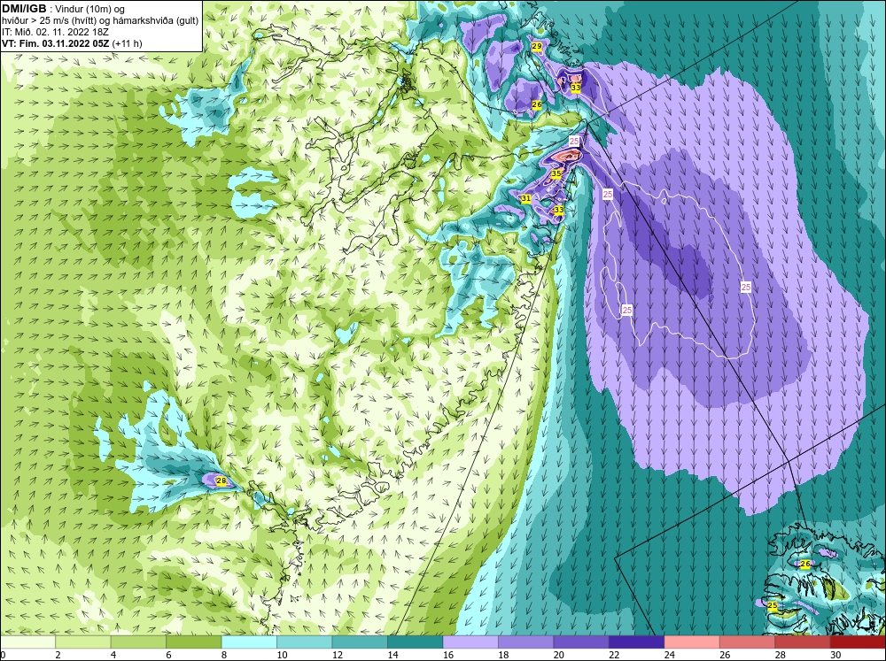Pick the 18–20 m/s medium purple swatch
The width and height of the screenshot is (886, 661).
526,642
